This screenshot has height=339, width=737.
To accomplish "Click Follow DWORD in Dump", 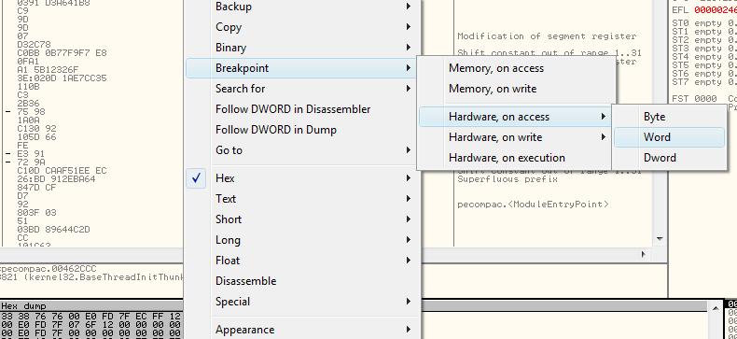I will point(301,130).
